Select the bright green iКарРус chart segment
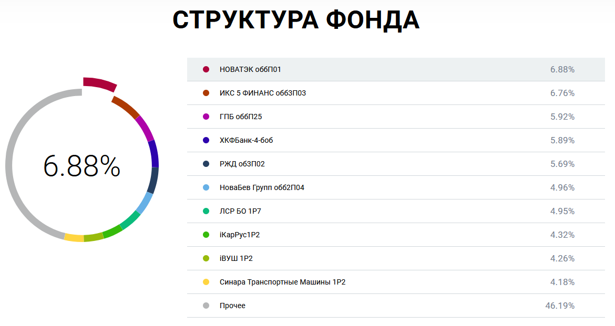 click(112, 232)
